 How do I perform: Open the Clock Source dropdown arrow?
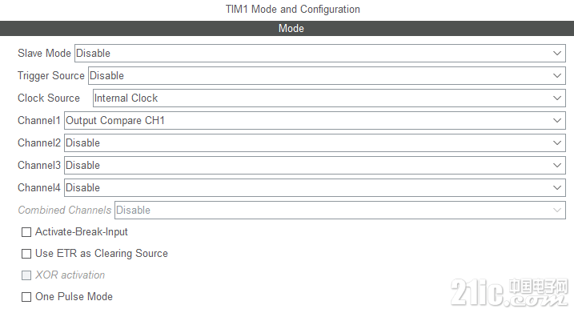[x=557, y=98]
